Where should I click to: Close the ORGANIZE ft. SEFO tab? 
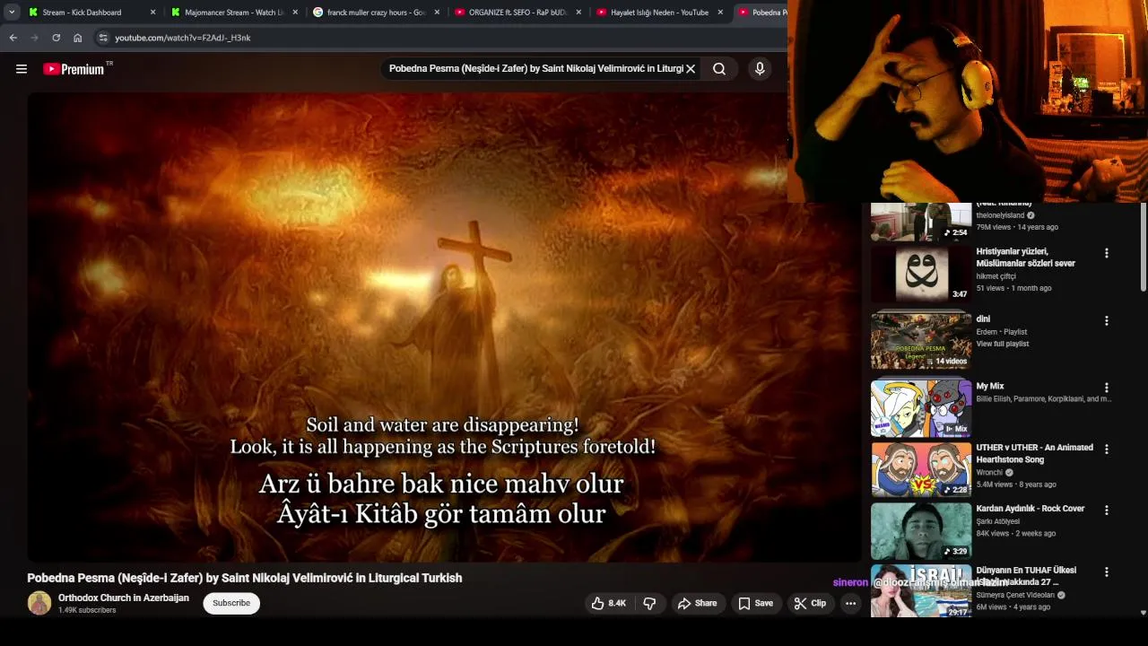pyautogui.click(x=578, y=13)
